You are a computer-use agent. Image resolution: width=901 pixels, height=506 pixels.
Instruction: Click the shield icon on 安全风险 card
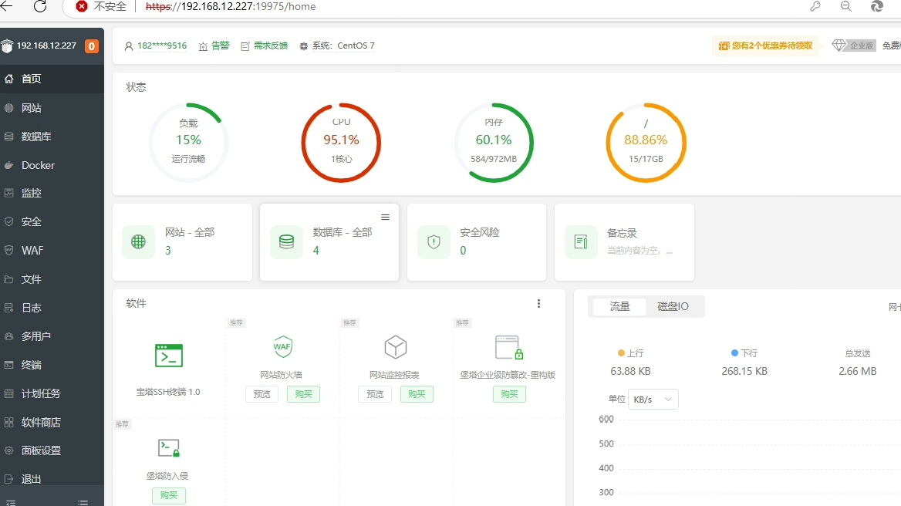point(434,241)
